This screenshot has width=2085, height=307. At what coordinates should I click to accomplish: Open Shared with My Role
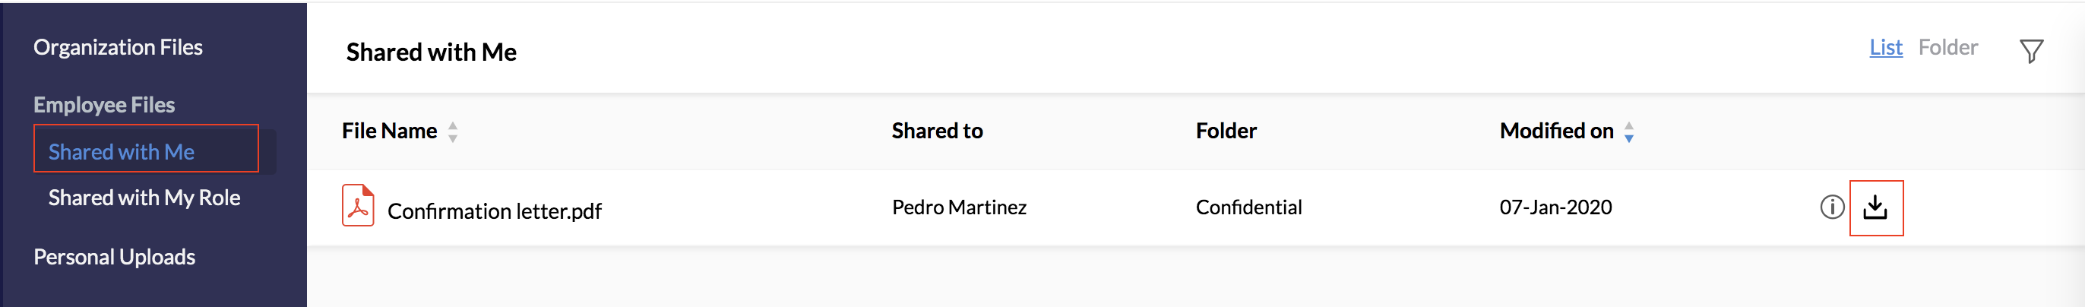tap(144, 198)
